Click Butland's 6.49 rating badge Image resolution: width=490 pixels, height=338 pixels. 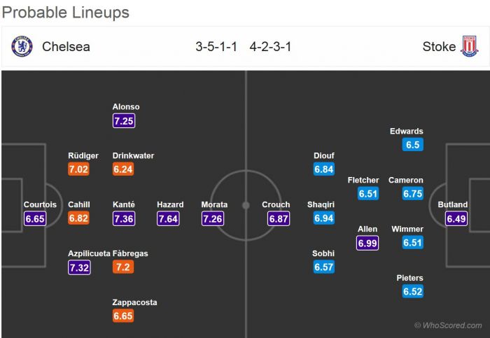point(457,219)
